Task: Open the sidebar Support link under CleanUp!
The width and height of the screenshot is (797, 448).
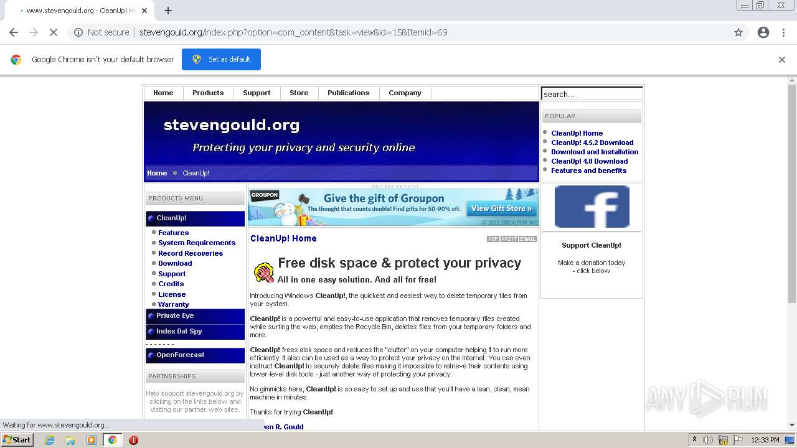Action: point(172,274)
